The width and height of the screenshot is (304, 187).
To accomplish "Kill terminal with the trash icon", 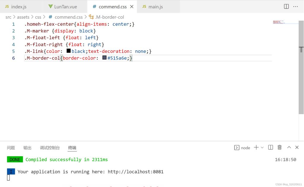I will (279, 147).
